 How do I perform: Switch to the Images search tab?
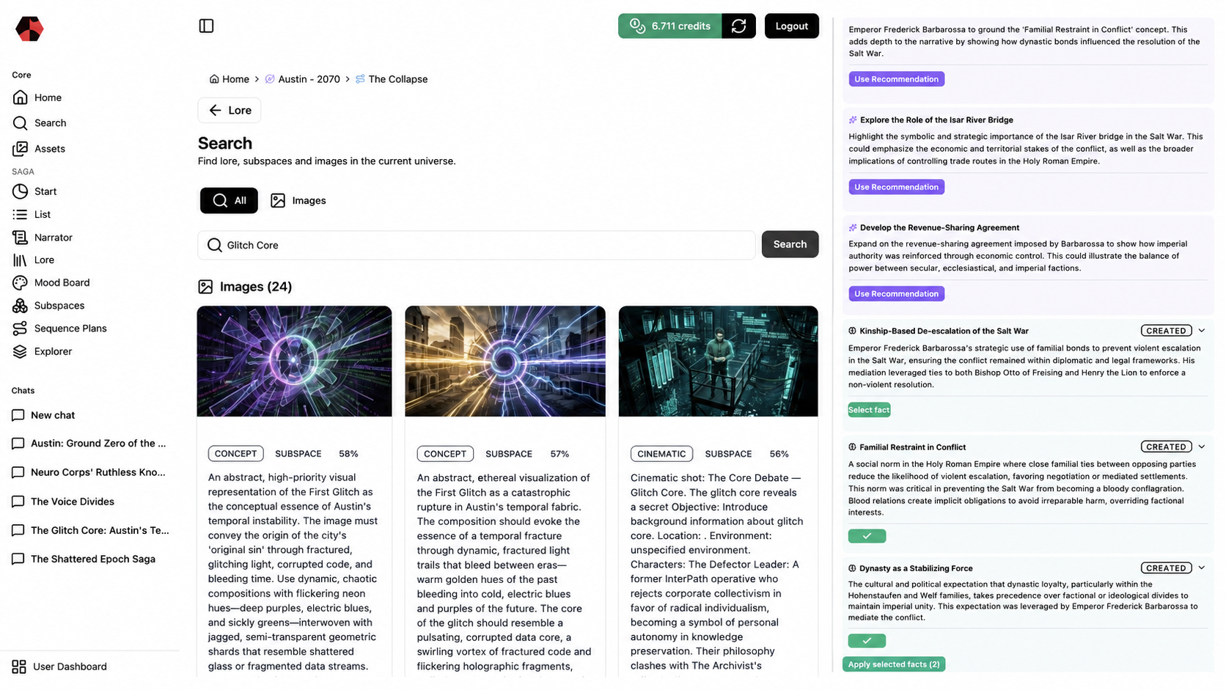(298, 200)
